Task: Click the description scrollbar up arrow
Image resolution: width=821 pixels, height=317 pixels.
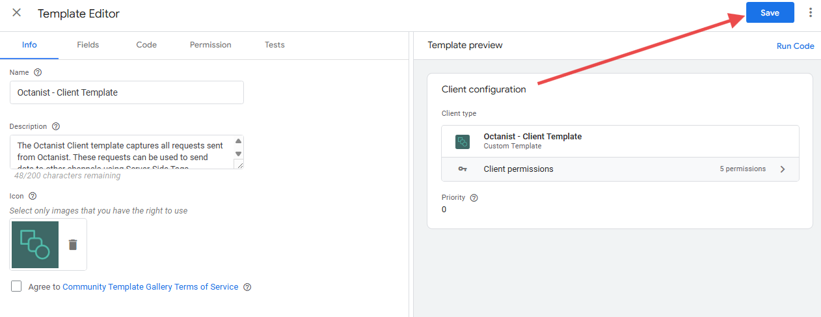Action: (x=238, y=141)
